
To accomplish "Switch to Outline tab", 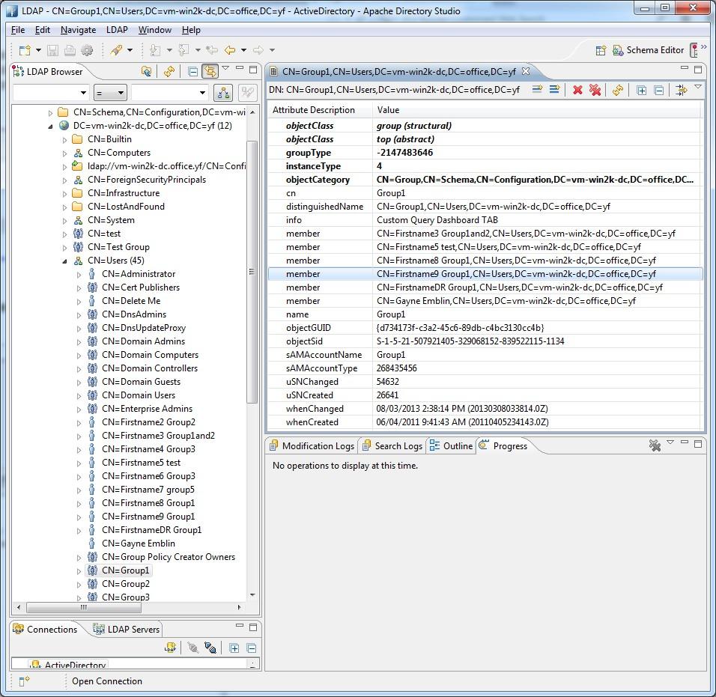I will tap(451, 446).
